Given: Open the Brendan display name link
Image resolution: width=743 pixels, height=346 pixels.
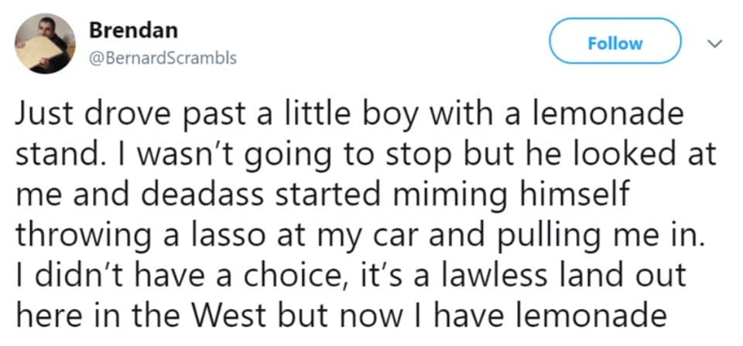Looking at the screenshot, I should point(133,30).
